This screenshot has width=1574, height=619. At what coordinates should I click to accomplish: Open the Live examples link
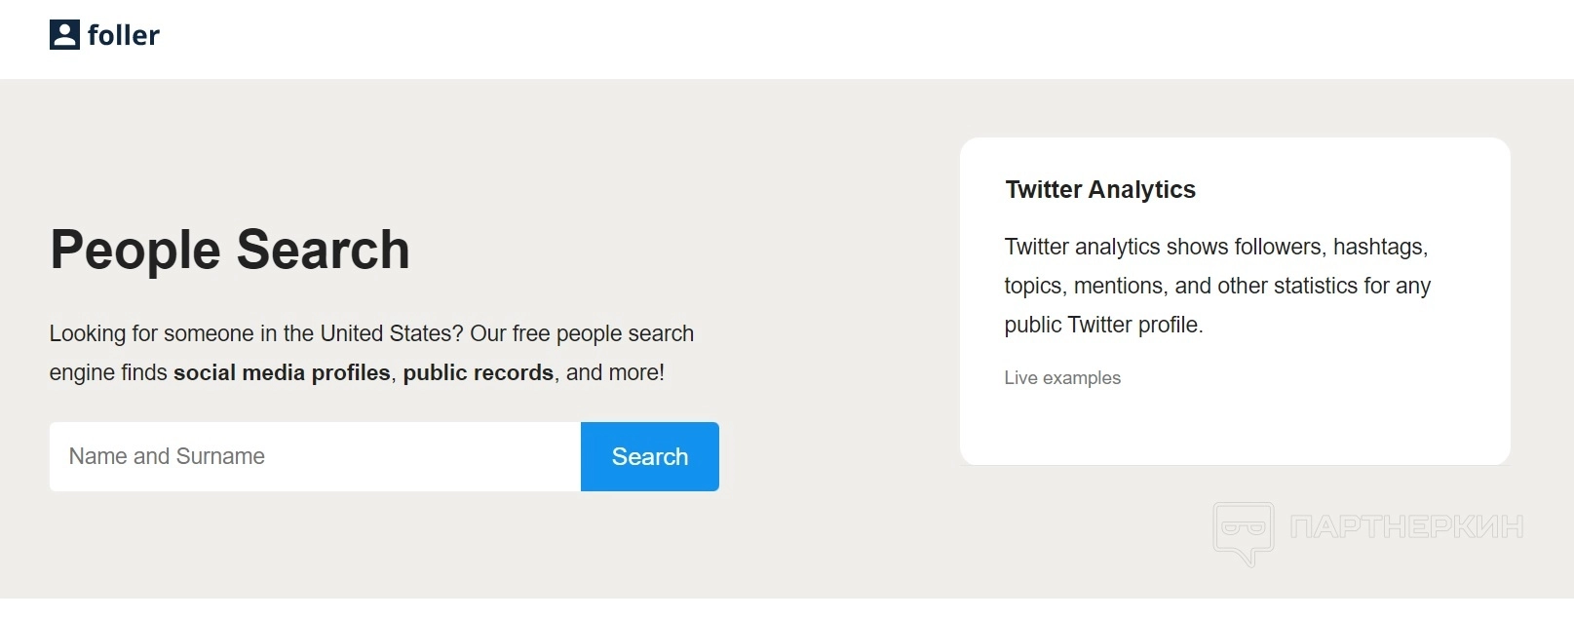(1062, 378)
